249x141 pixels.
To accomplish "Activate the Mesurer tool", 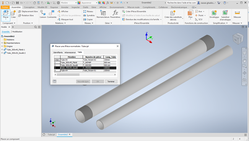I will (x=237, y=14).
